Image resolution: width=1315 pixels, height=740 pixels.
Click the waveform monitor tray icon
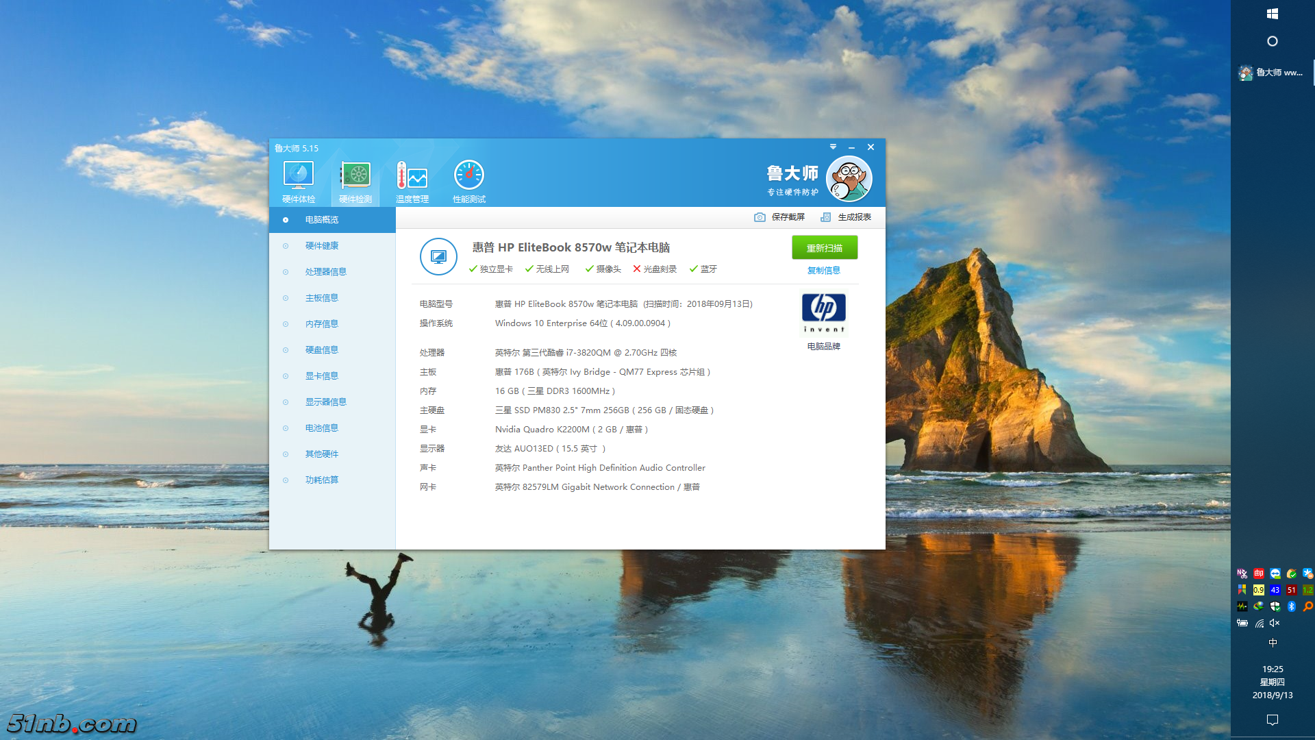click(x=1242, y=606)
